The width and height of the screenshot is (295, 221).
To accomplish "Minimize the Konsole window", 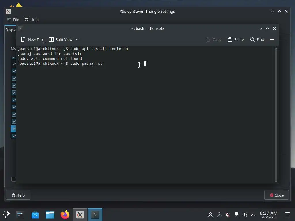I will (260, 28).
